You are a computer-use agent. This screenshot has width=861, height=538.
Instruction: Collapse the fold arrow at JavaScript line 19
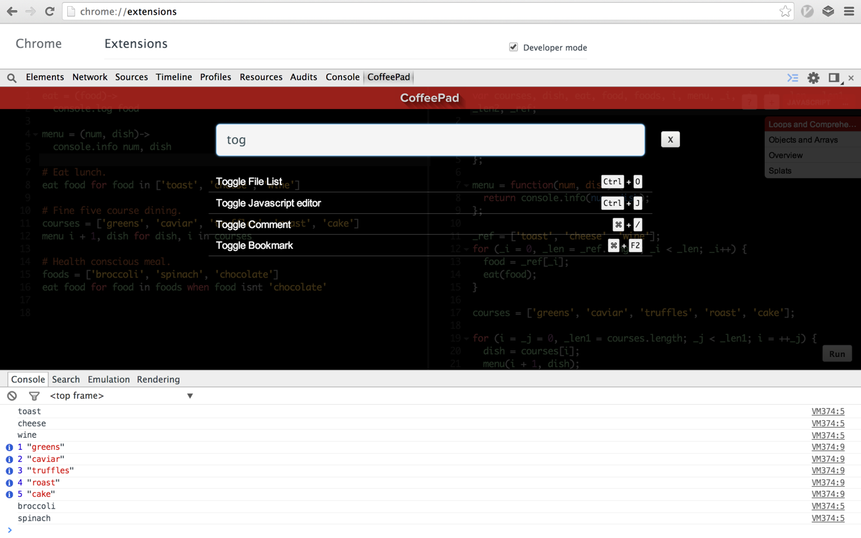466,339
